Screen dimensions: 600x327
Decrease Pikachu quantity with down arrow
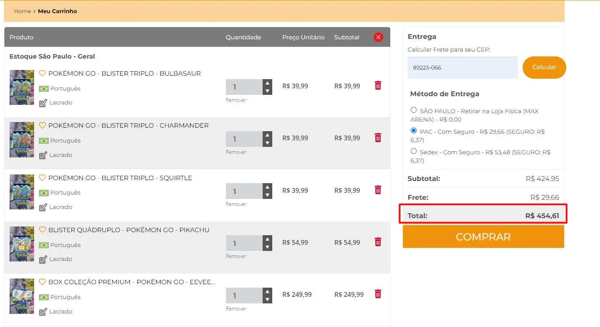coord(267,247)
